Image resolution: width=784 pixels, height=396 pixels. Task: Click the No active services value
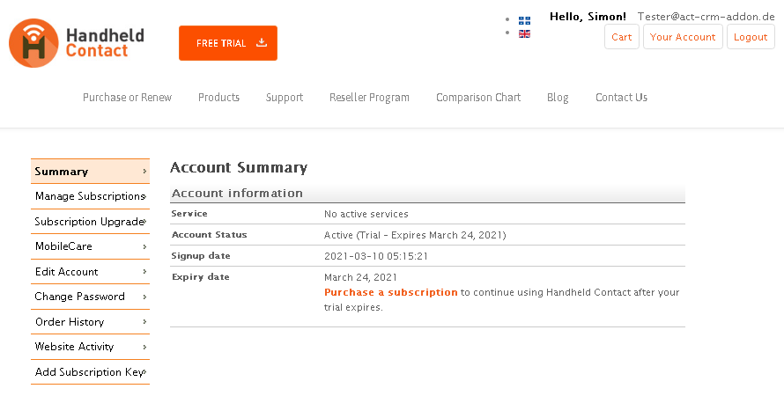[366, 214]
